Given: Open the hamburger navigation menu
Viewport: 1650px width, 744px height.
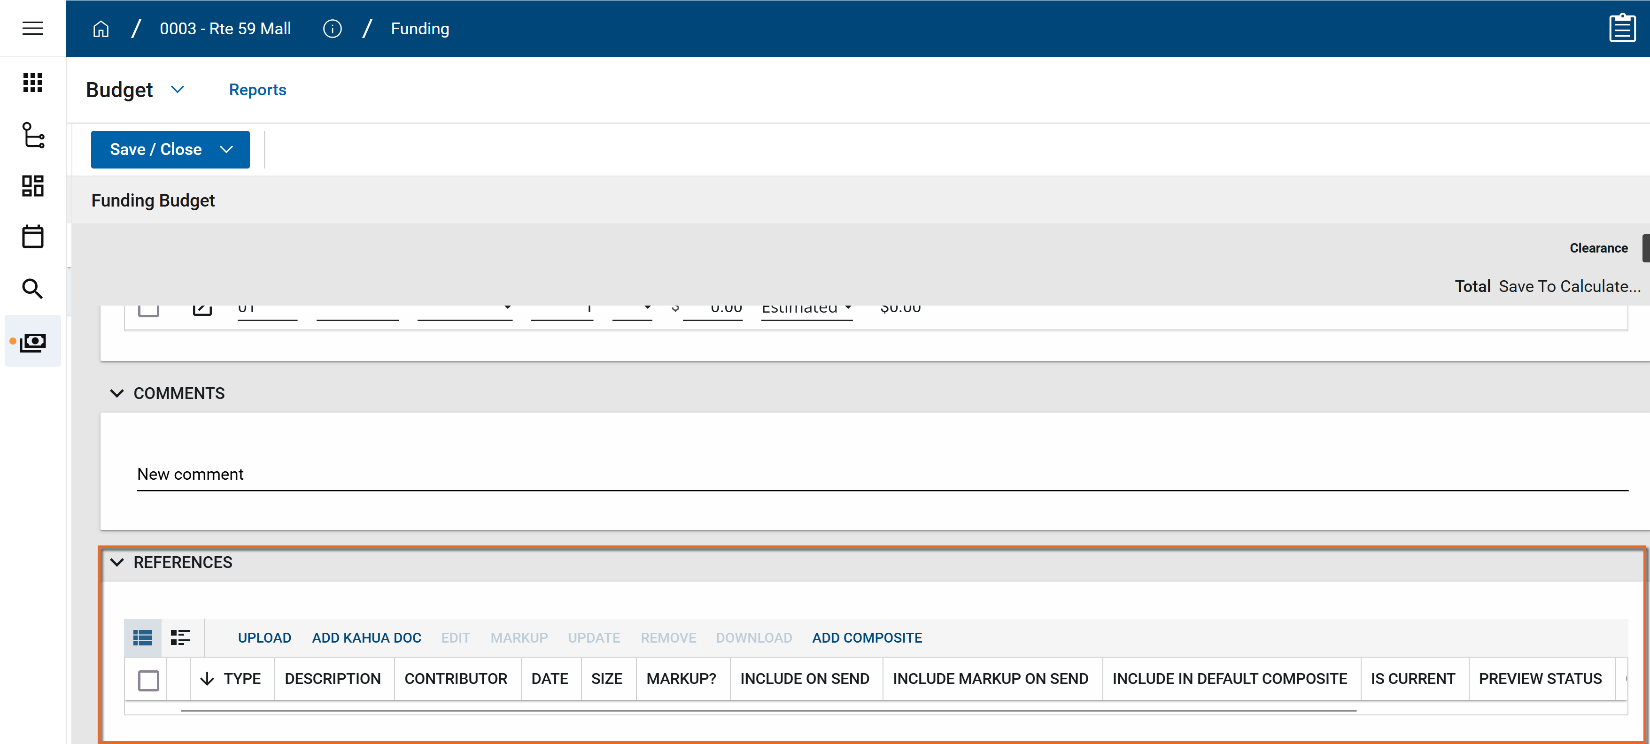Looking at the screenshot, I should tap(33, 28).
